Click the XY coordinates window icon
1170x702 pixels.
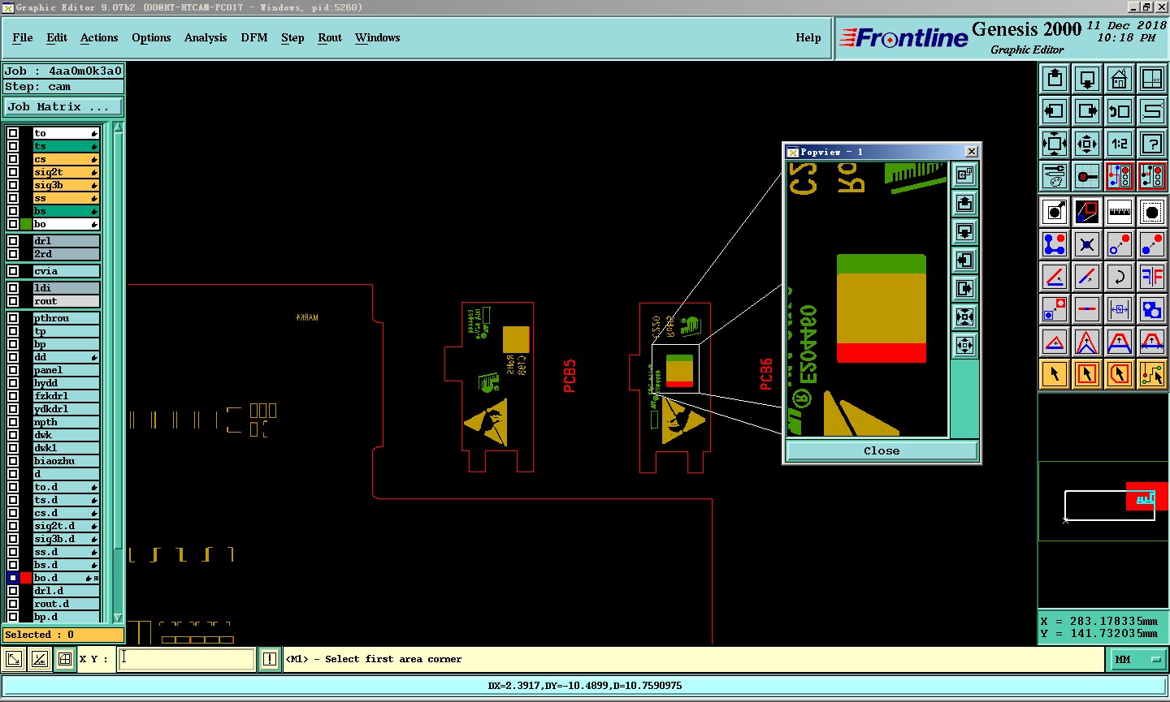tap(1152, 79)
